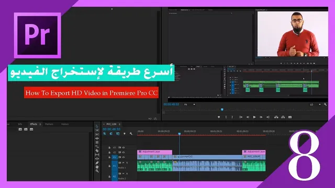
Task: Open timeline display settings wrench icon
Action: click(131, 134)
